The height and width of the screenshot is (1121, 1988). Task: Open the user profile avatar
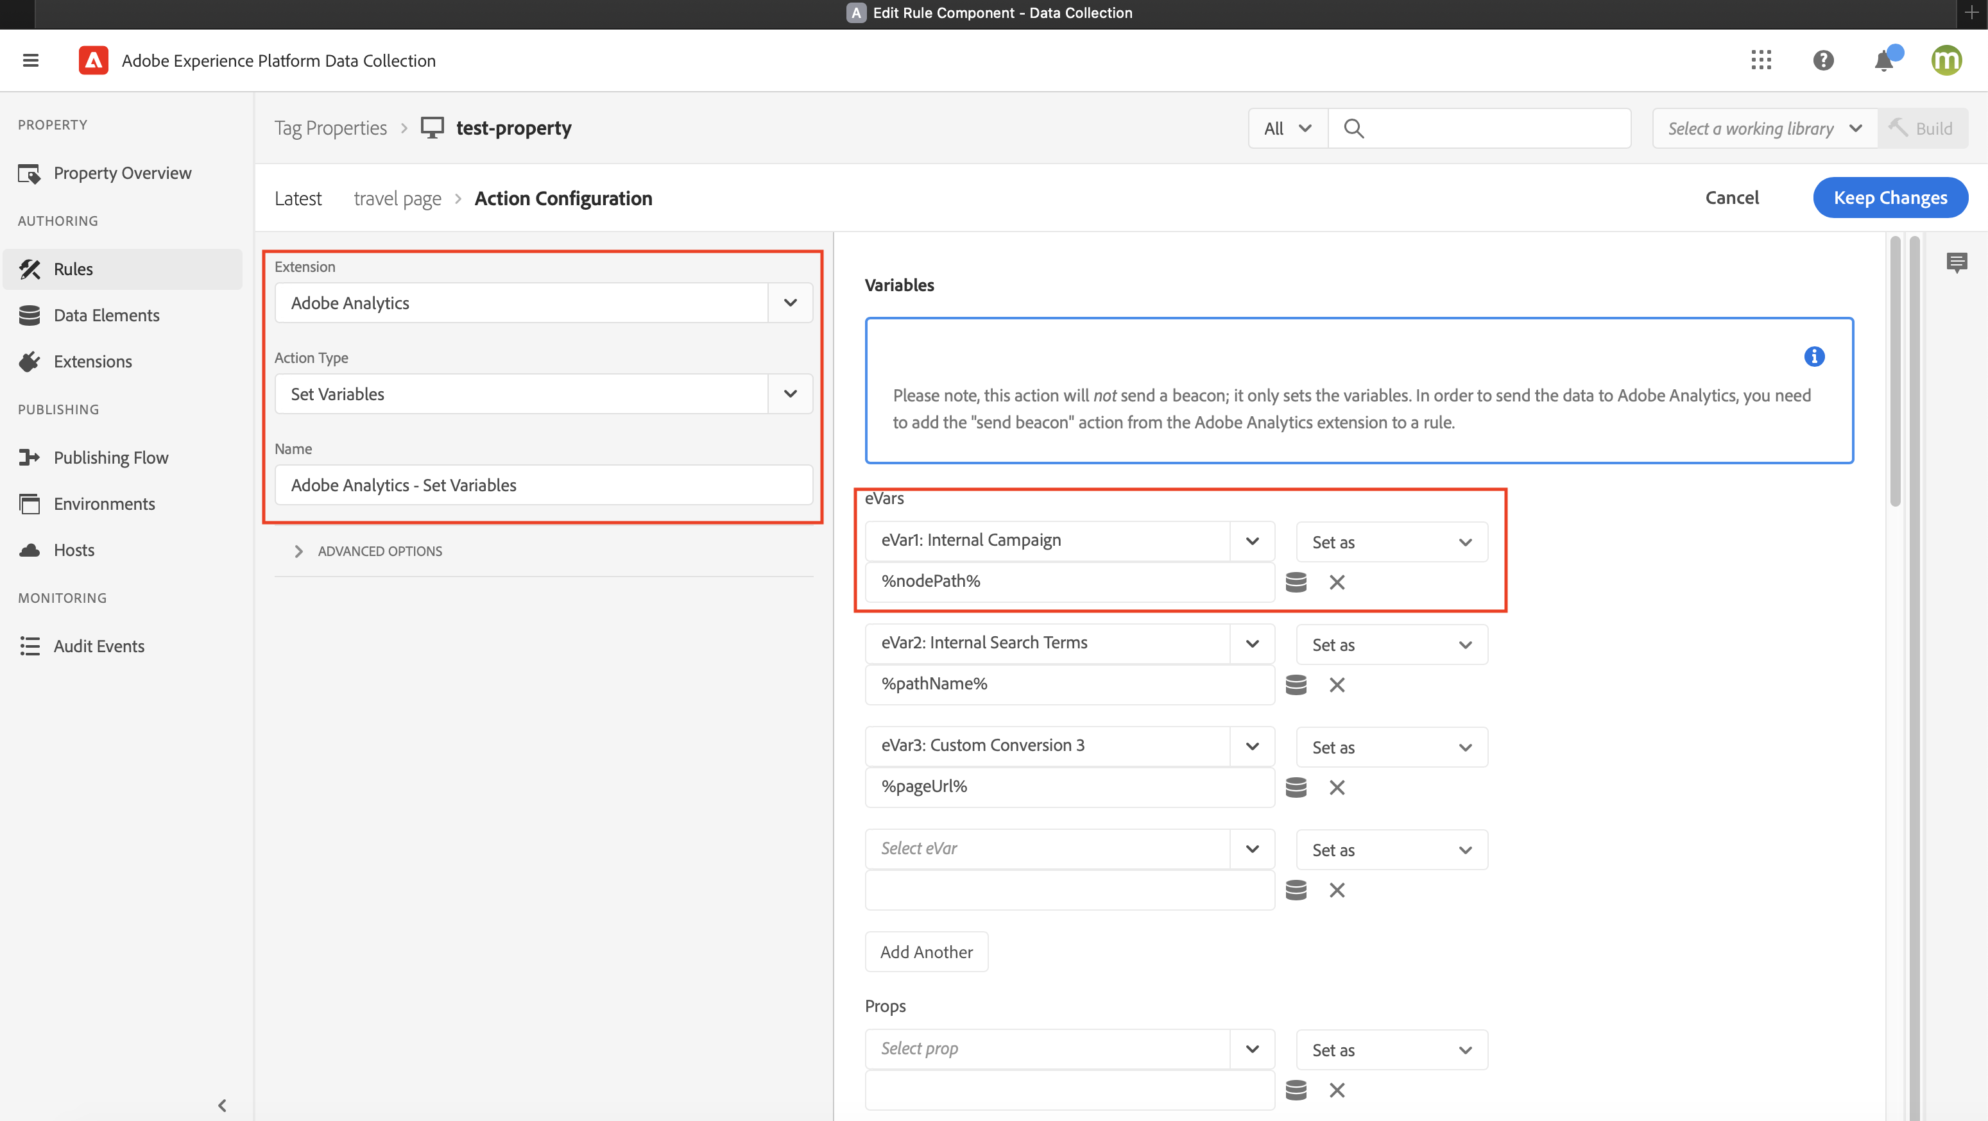pos(1946,60)
